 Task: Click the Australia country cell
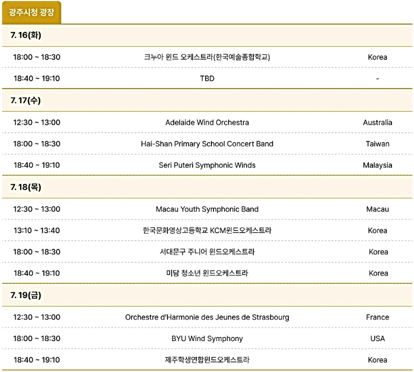377,123
